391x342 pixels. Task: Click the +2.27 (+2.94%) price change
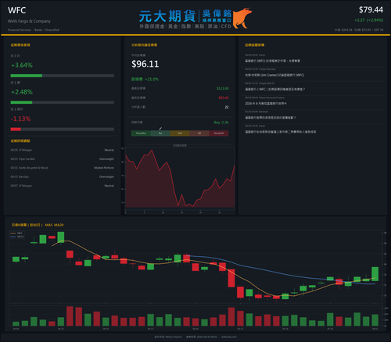point(369,20)
